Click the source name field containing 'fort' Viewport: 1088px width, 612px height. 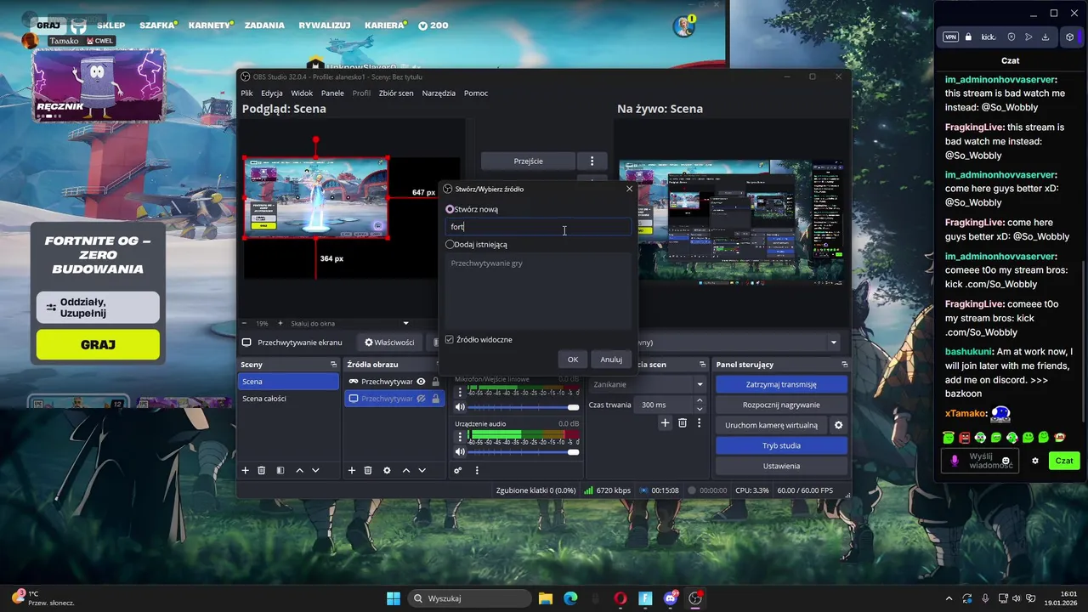point(539,227)
